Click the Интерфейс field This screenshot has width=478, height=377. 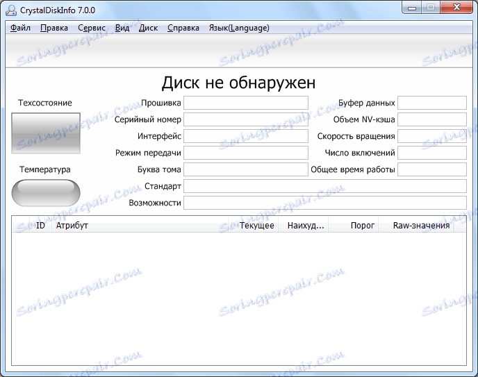tap(246, 136)
